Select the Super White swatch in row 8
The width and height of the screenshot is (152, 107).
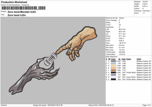click(113, 77)
